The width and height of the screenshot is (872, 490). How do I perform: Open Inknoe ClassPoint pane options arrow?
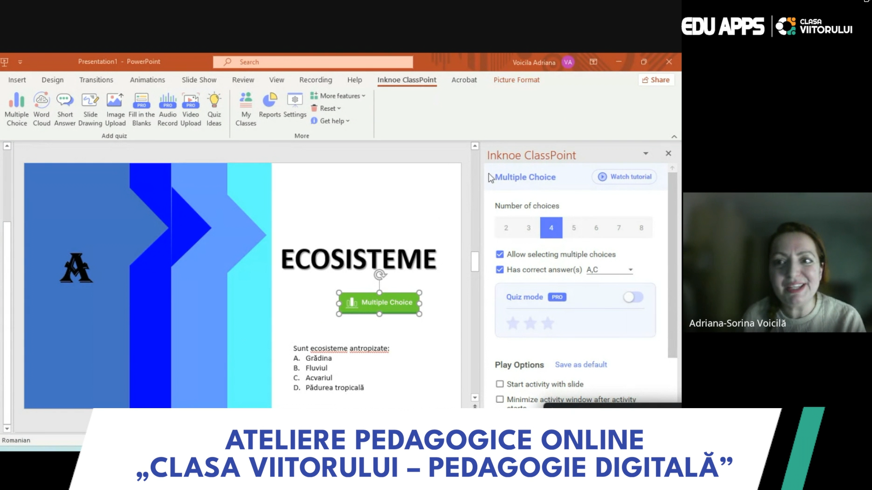point(646,154)
